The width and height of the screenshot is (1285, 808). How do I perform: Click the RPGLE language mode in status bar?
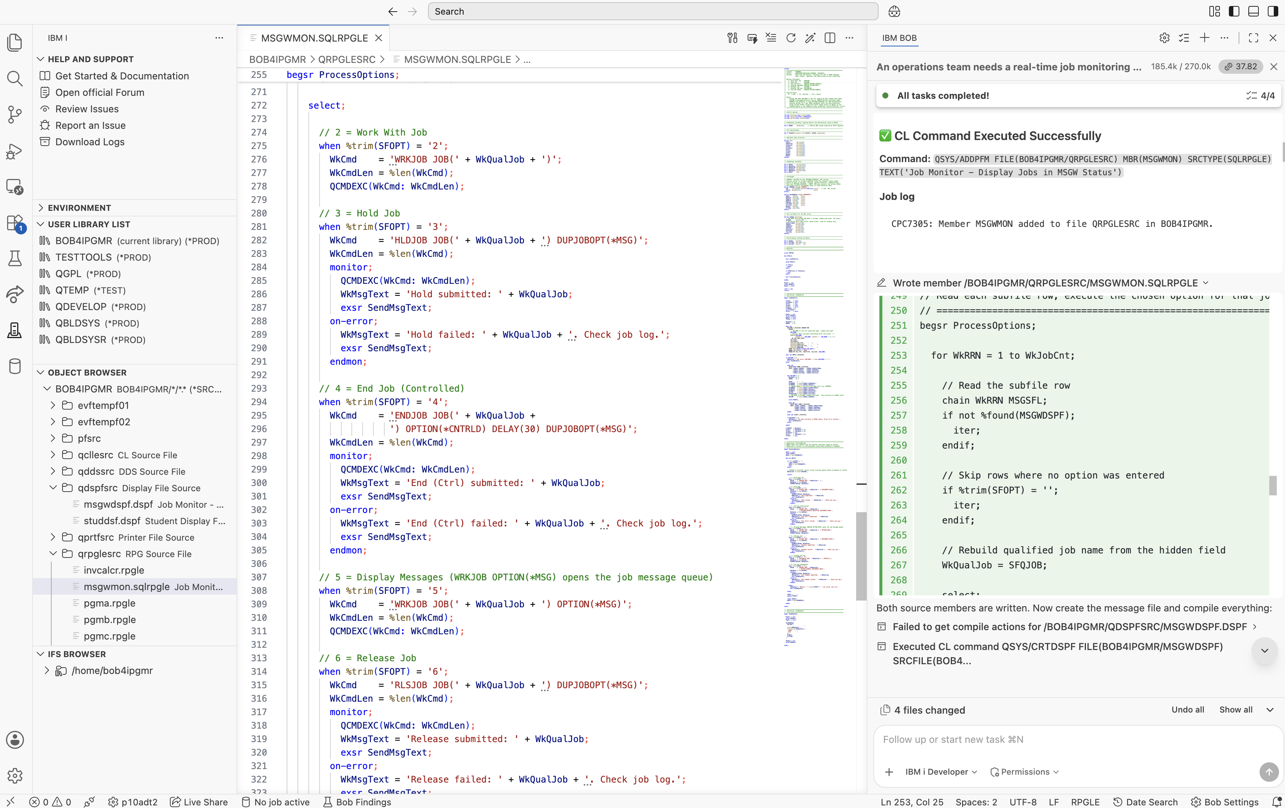[1085, 802]
